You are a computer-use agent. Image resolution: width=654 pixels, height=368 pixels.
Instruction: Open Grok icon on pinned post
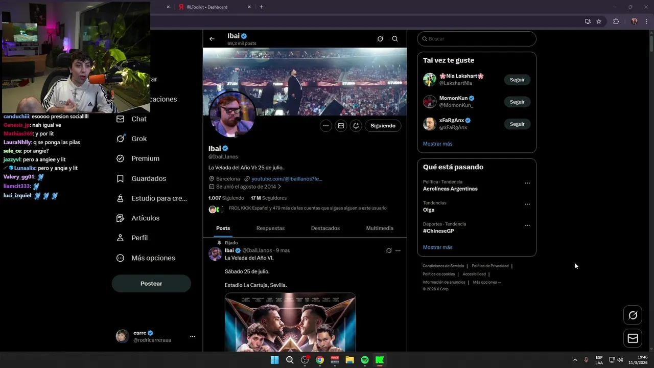[389, 250]
